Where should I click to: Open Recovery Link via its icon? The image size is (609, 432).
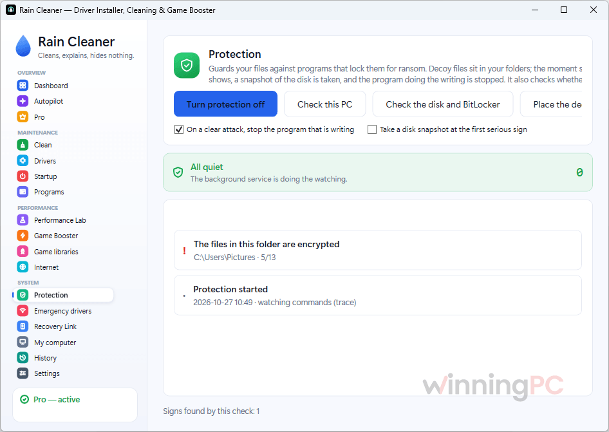[23, 326]
